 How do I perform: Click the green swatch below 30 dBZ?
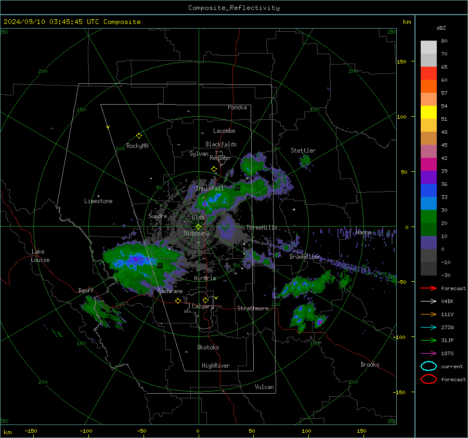[x=428, y=216]
